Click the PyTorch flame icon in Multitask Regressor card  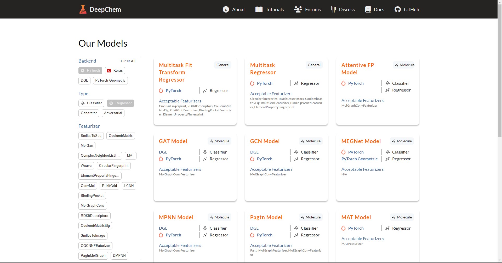tap(252, 83)
